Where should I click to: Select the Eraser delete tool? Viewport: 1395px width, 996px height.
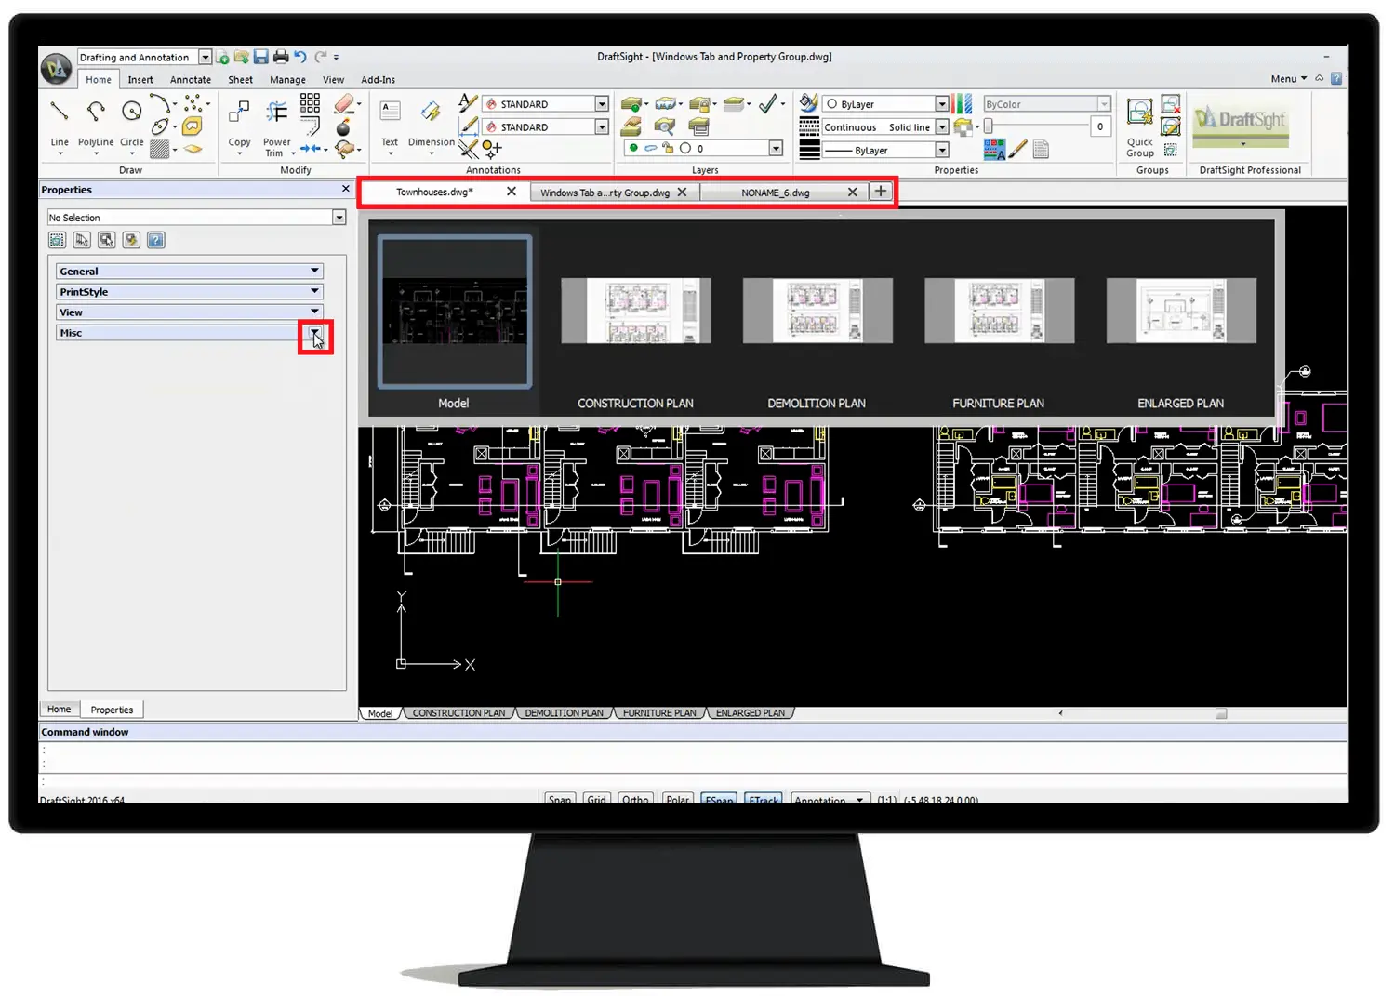[344, 103]
